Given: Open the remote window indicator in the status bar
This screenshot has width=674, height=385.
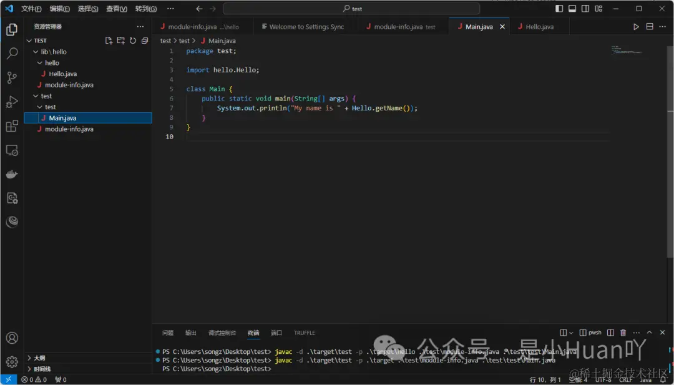Looking at the screenshot, I should click(x=8, y=379).
